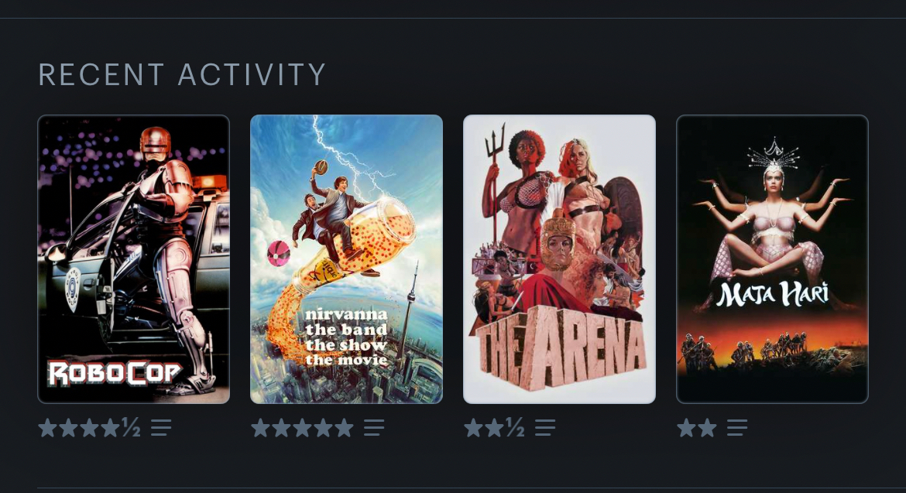Click review lines icon under The Arena
This screenshot has height=493, width=906.
[x=545, y=428]
